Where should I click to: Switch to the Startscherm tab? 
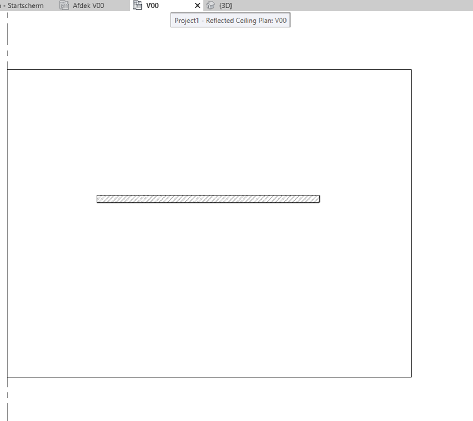click(22, 5)
